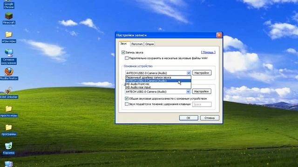Image resolution: width=298 pixels, height=167 pixels.
Task: Click Настройки button for secondary device
Action: pyautogui.click(x=202, y=91)
